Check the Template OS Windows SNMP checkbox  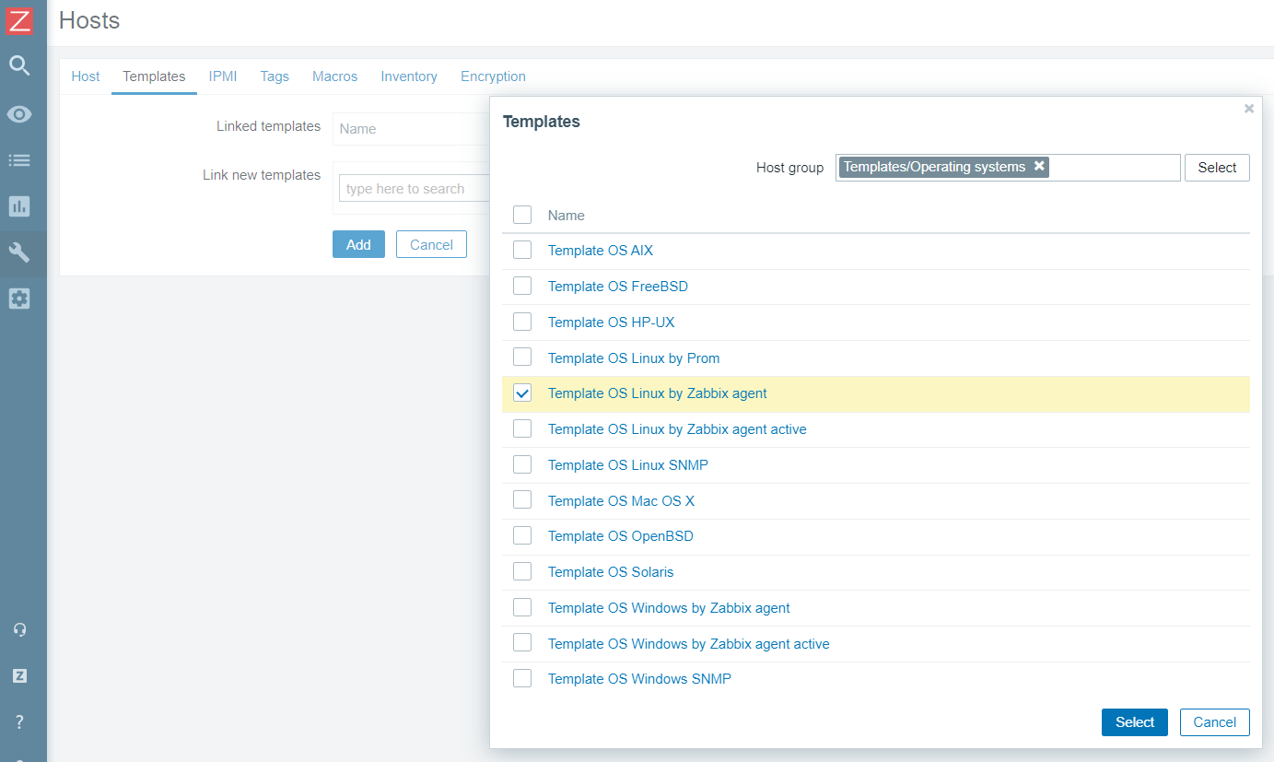522,678
